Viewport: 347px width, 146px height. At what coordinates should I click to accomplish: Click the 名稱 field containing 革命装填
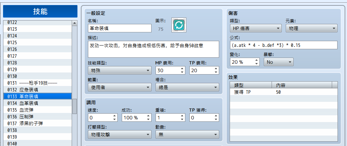click(120, 28)
